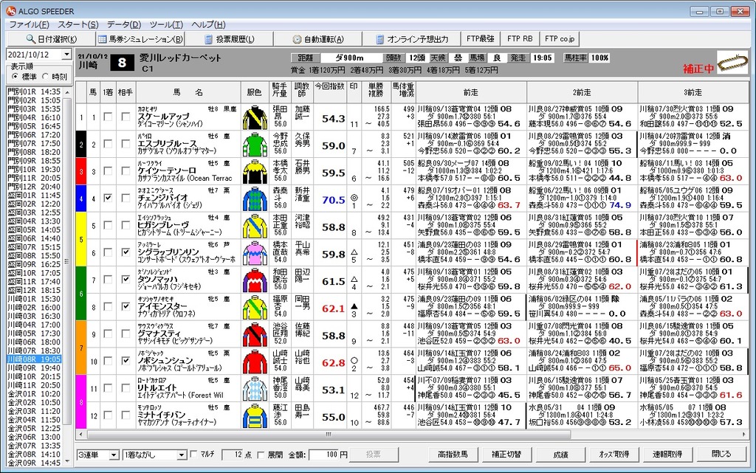Click the jockey silks icon for タツノマッハ
The width and height of the screenshot is (756, 473).
click(x=255, y=281)
